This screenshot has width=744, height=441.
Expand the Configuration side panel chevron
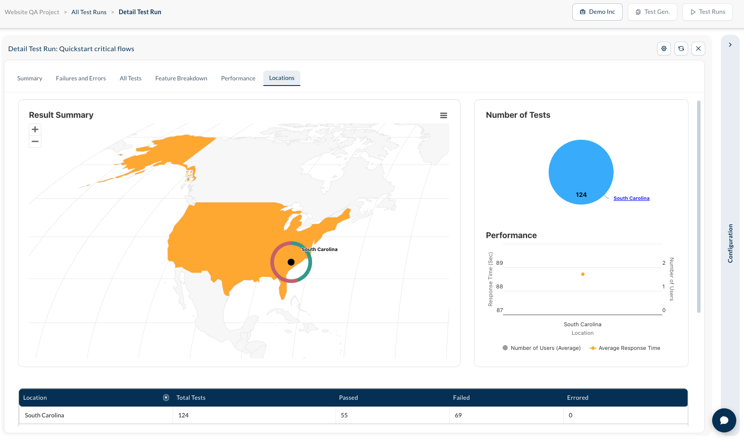click(730, 45)
